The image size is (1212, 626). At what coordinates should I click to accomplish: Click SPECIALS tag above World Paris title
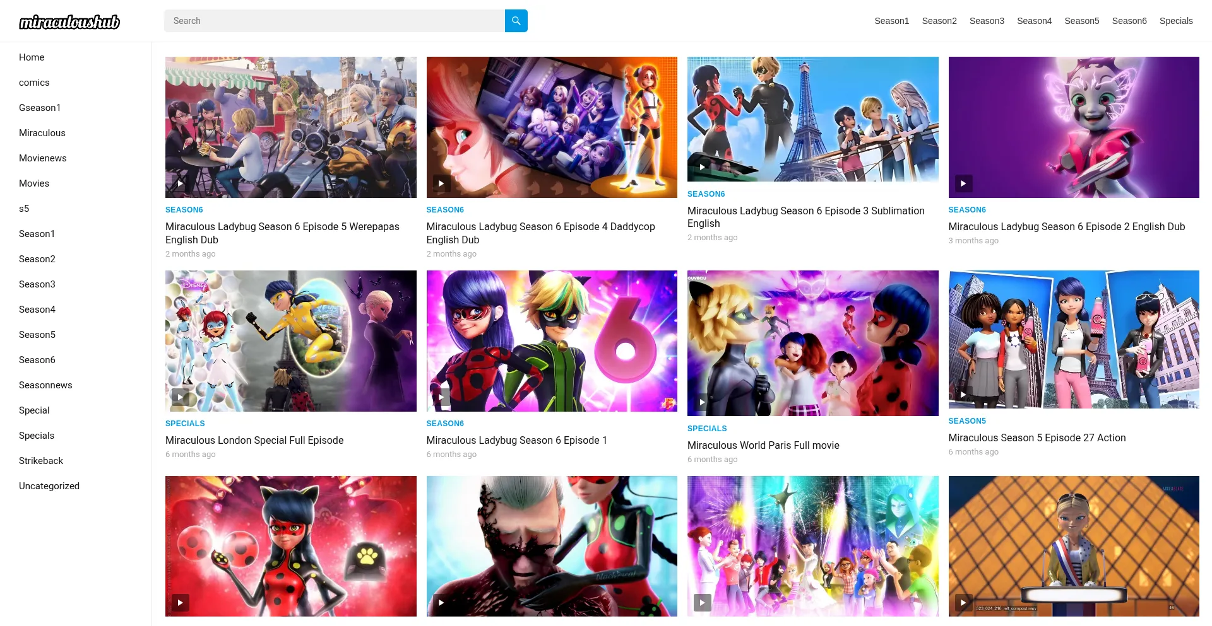(707, 429)
